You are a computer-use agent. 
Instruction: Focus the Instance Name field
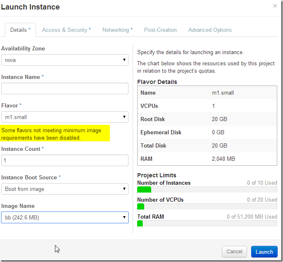tap(65, 88)
